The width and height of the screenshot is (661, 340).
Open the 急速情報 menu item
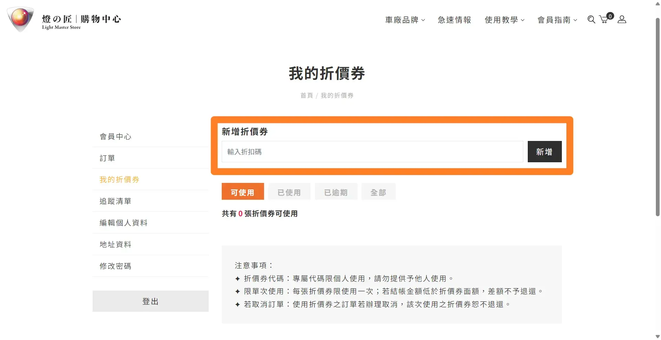(x=454, y=20)
